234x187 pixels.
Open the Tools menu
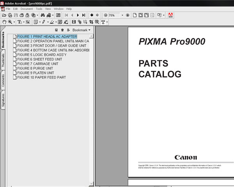tap(39, 9)
